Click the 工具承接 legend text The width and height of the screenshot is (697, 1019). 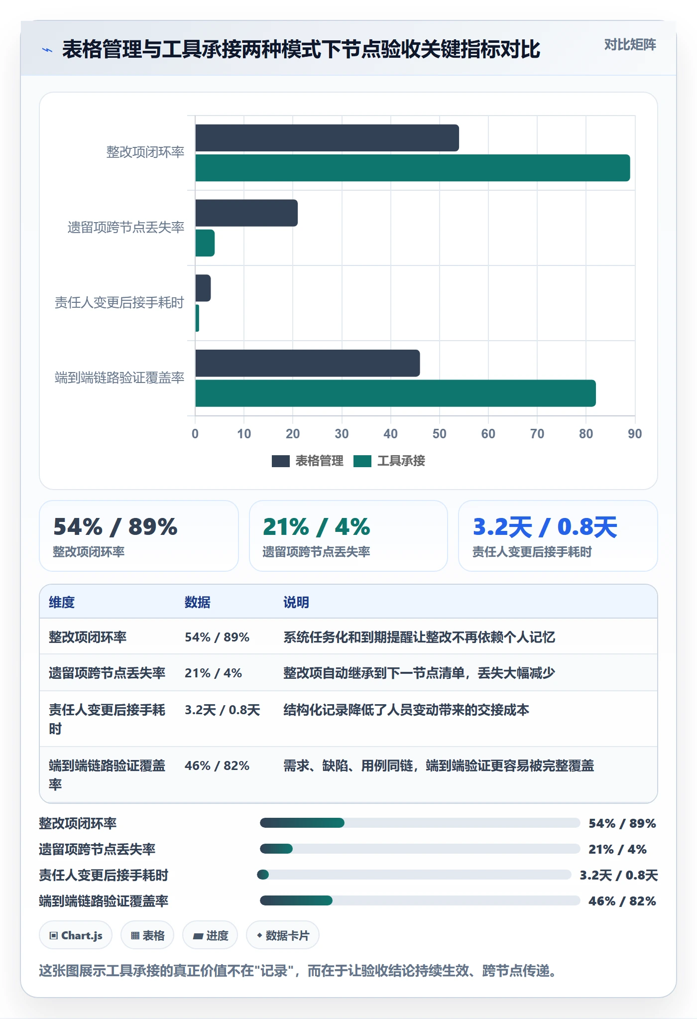[401, 461]
